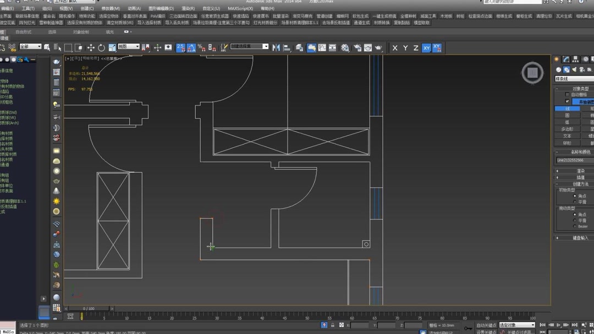594x334 pixels.
Task: Toggle the Angle Snap button
Action: (191, 48)
